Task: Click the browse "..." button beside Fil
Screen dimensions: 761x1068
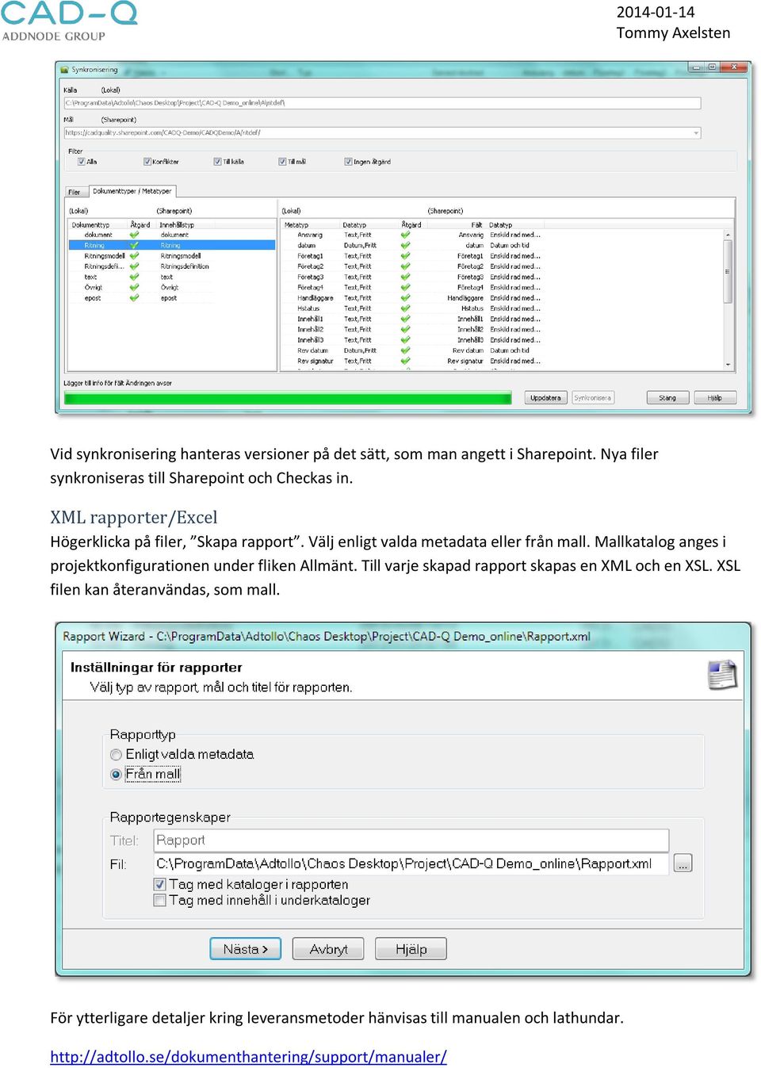Action: click(x=683, y=863)
